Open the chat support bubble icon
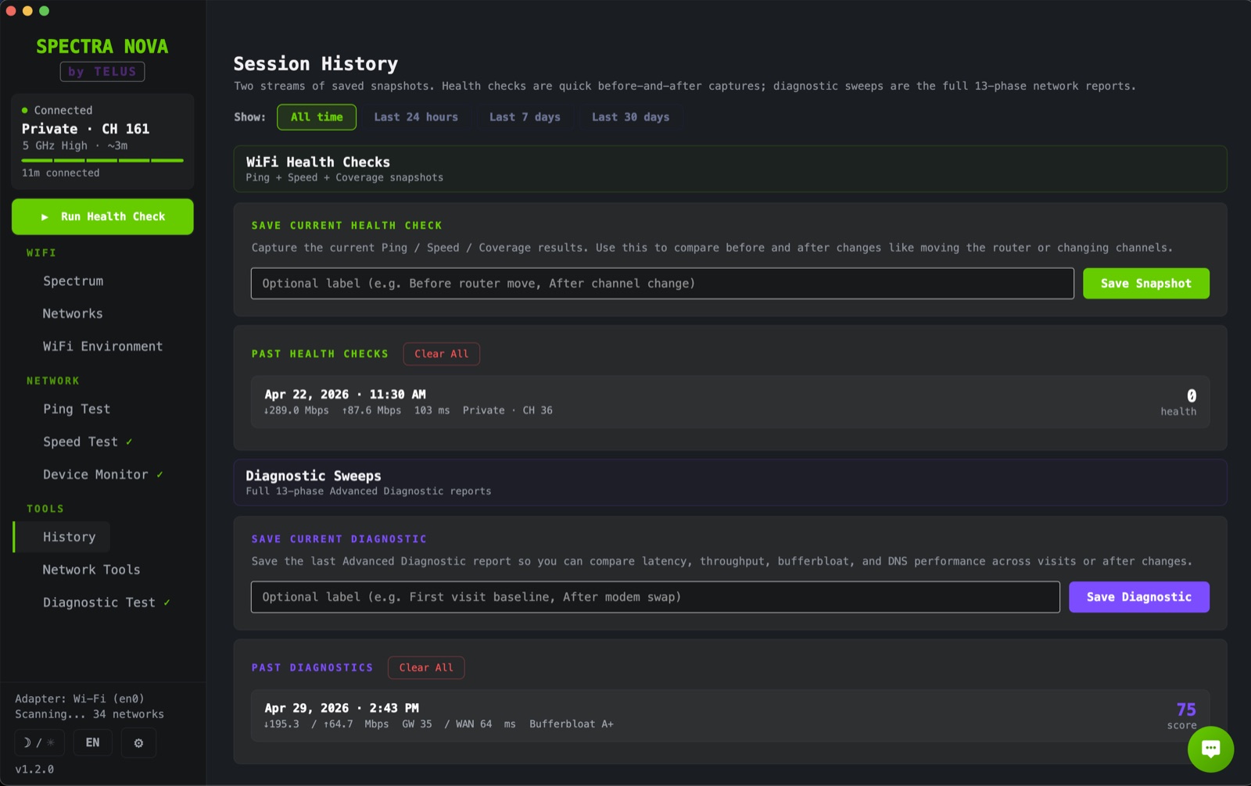Screen dimensions: 1251x786 click(x=1210, y=749)
